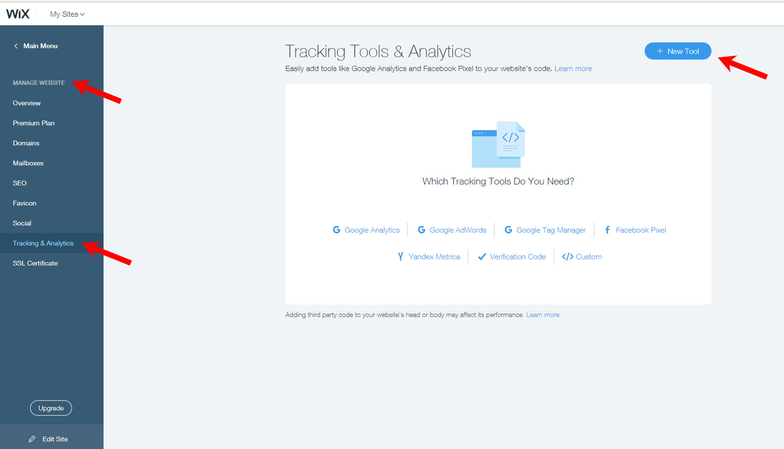Click the code window illustration
Viewport: 784px width, 449px height.
(498, 144)
